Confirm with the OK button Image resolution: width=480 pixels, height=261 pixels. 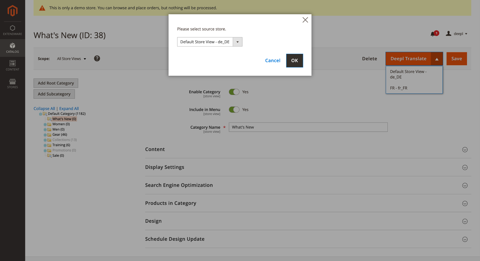pyautogui.click(x=294, y=60)
